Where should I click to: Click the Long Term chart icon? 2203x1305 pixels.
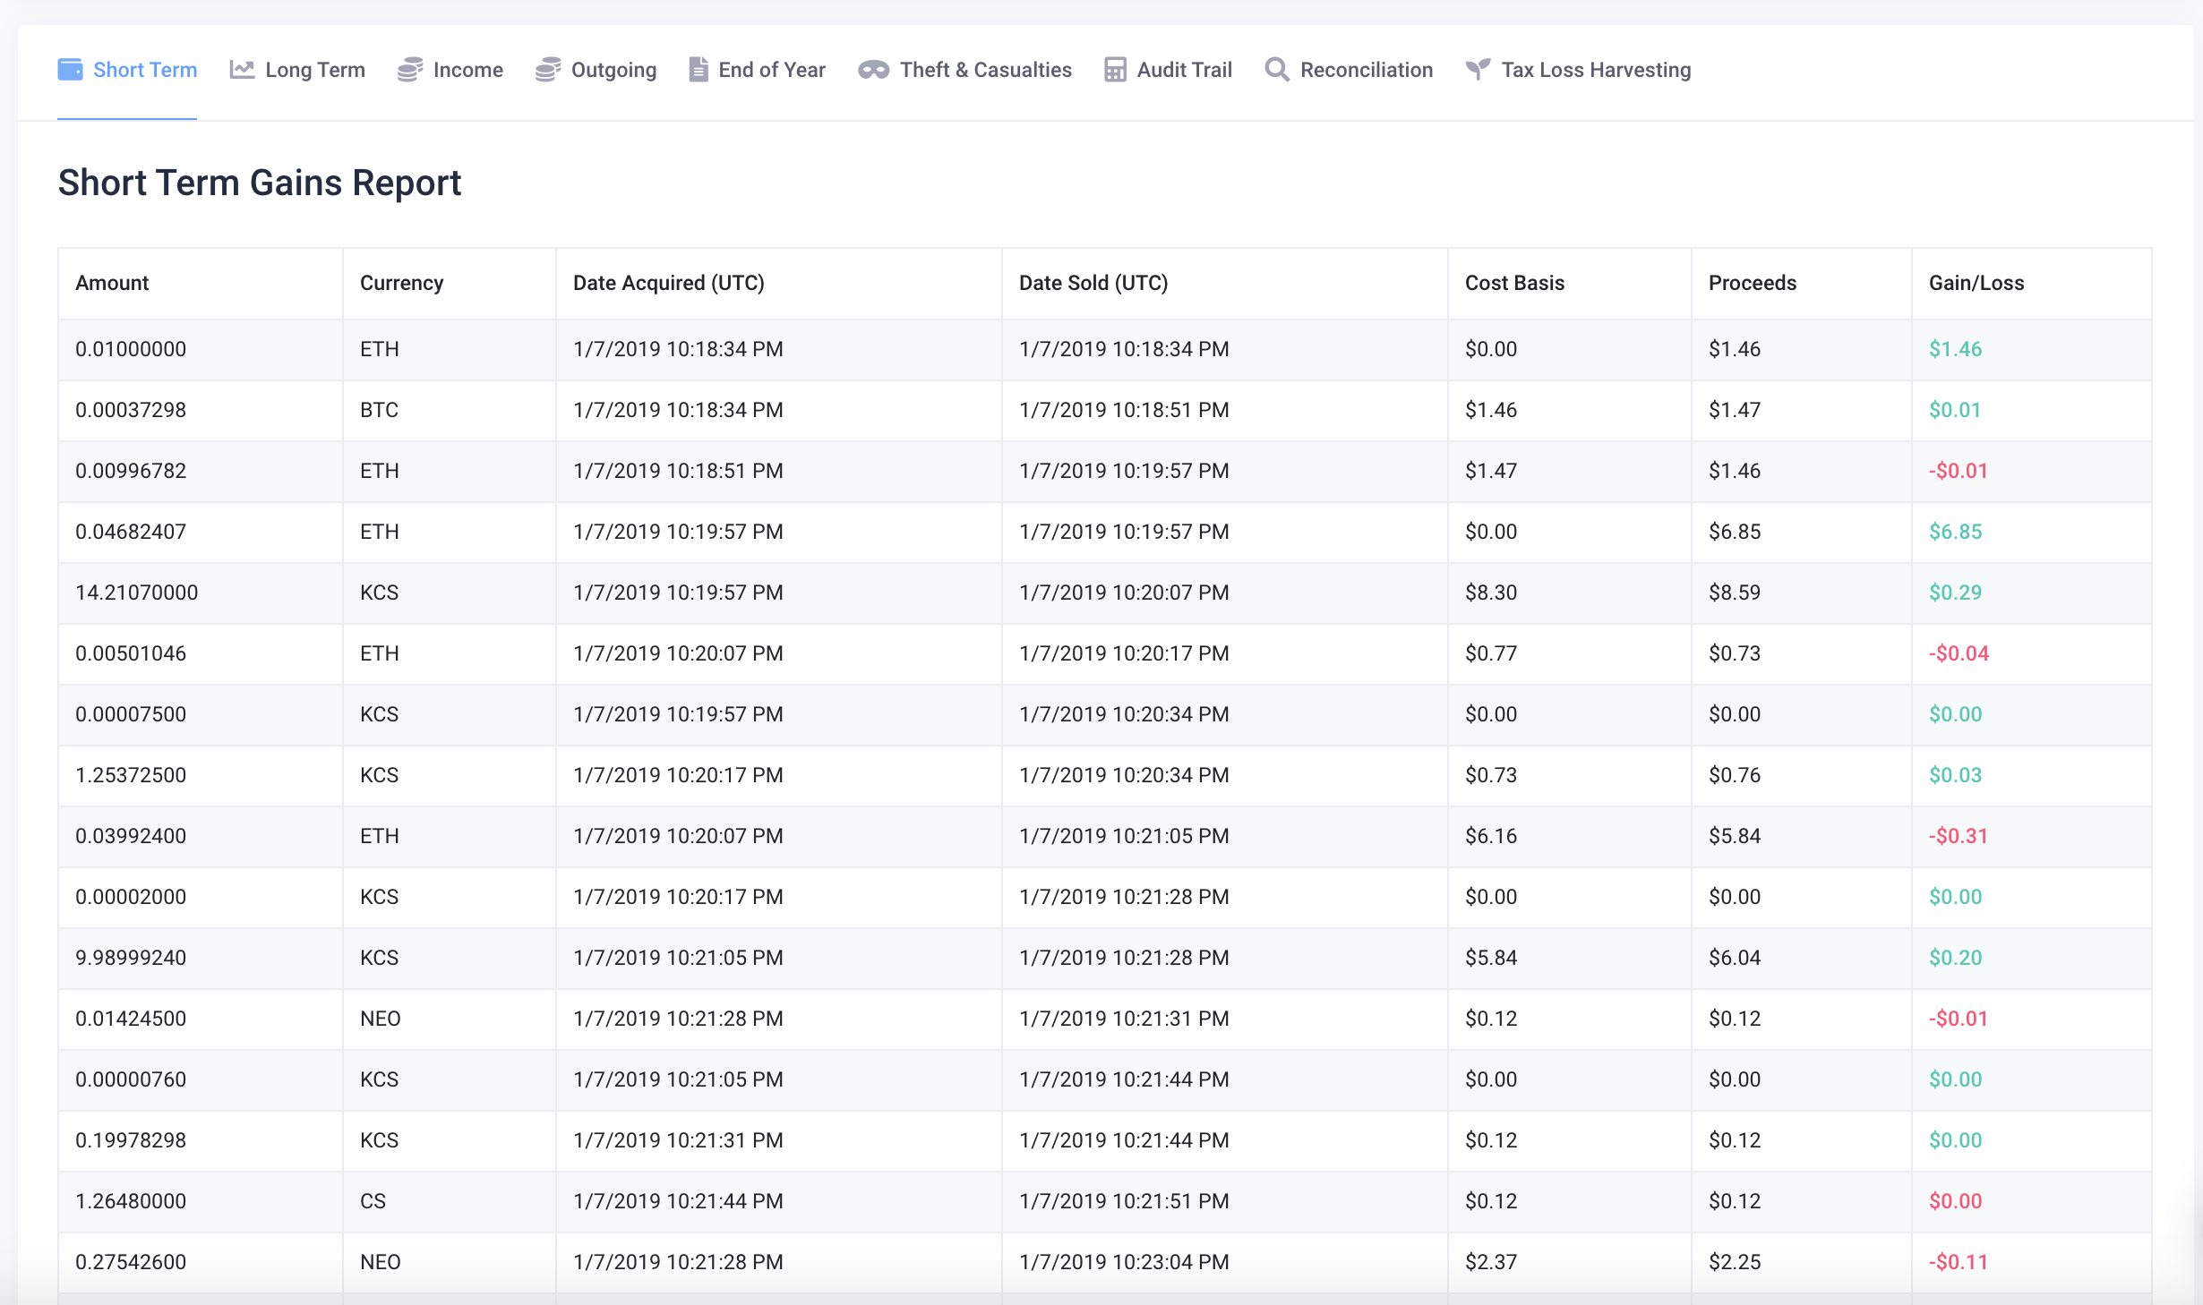[x=242, y=70]
